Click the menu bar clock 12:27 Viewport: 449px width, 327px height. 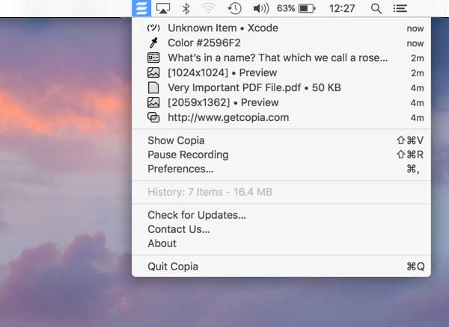tap(342, 8)
